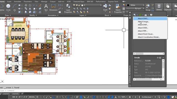
Task: Choose Attach Point Cloud... from menu
Action: pyautogui.click(x=150, y=34)
